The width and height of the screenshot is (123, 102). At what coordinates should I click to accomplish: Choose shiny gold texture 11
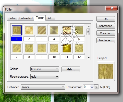[67, 48]
